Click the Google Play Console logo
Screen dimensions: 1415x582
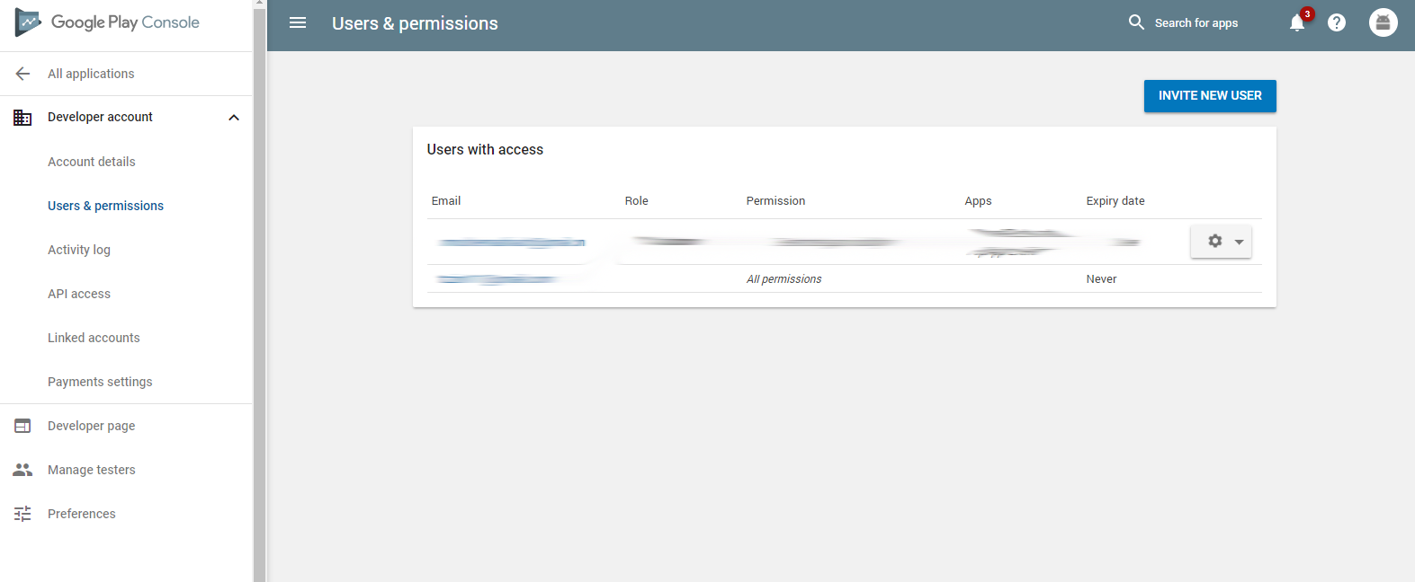tap(107, 22)
